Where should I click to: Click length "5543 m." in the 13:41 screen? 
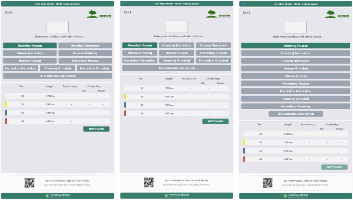click(170, 97)
